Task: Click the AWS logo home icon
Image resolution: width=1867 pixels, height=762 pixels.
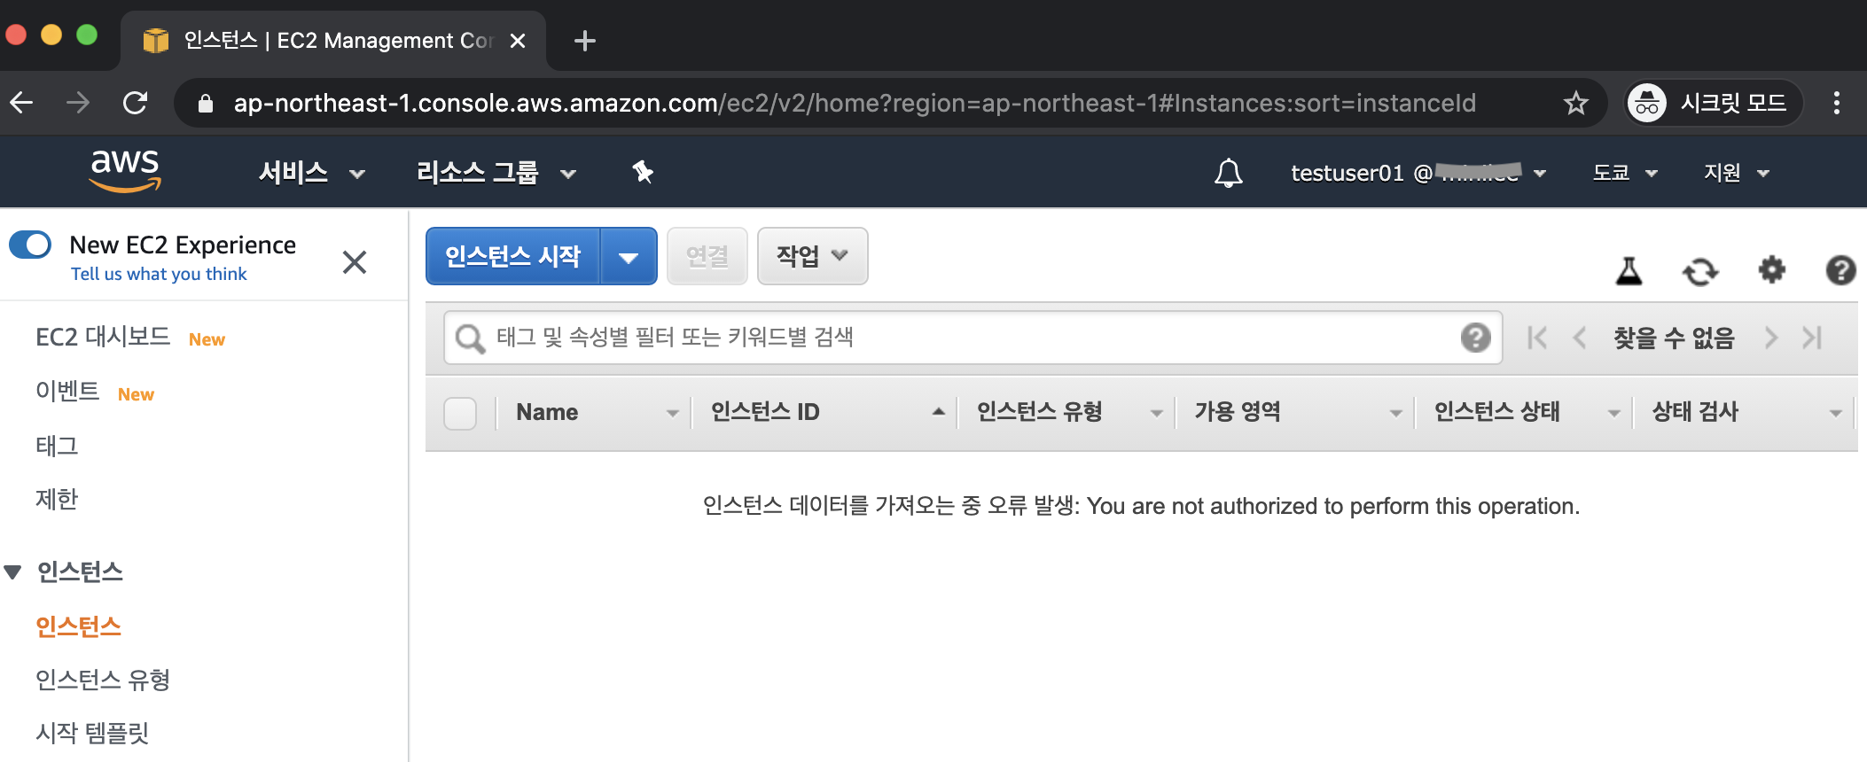Action: click(x=125, y=170)
